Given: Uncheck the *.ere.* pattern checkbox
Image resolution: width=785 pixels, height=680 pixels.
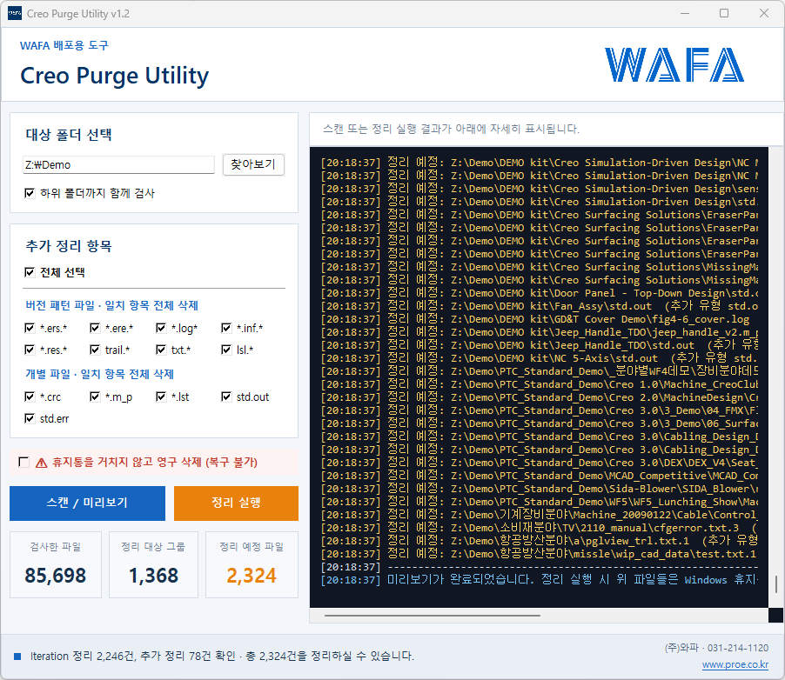Looking at the screenshot, I should (95, 328).
